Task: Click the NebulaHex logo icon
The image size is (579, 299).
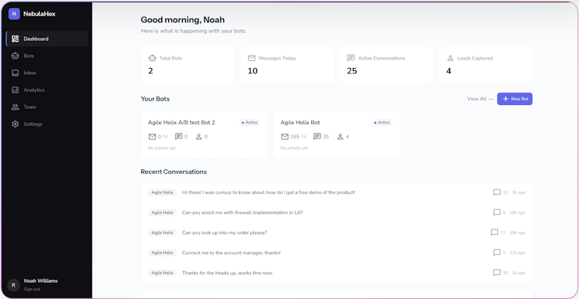Action: click(x=14, y=14)
